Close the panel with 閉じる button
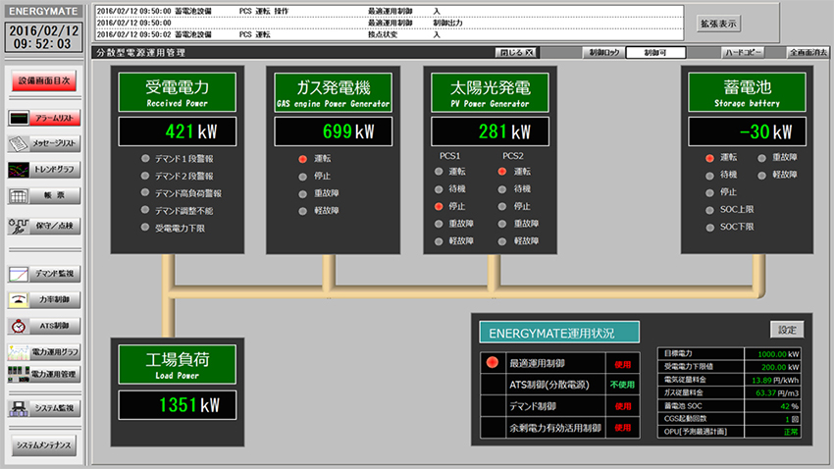The height and width of the screenshot is (469, 834). click(x=516, y=53)
